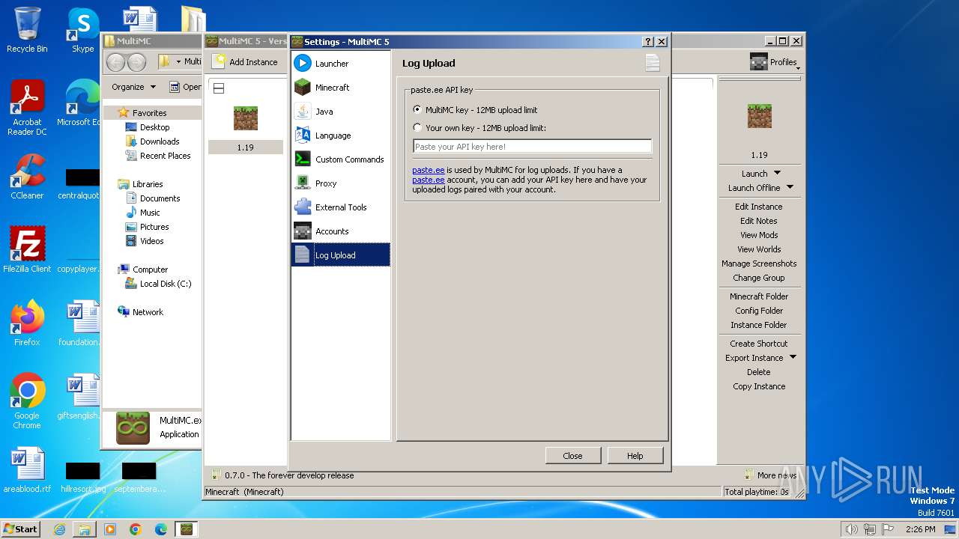Click the Firefox desktop icon
Viewport: 959px width, 539px height.
[x=27, y=323]
